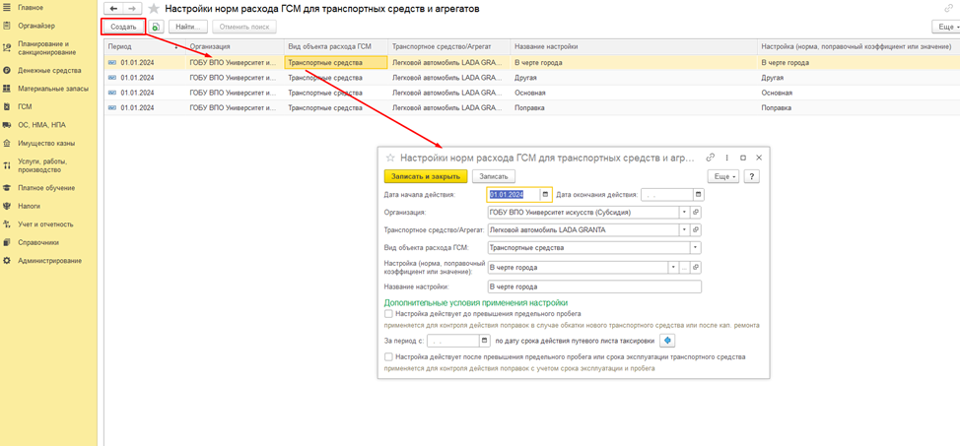Copy link icon at top right of list
The width and height of the screenshot is (960, 446).
click(x=948, y=9)
